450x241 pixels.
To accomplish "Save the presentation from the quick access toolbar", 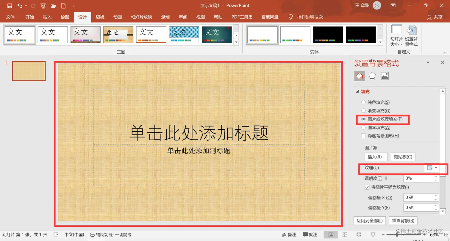I will pos(10,6).
